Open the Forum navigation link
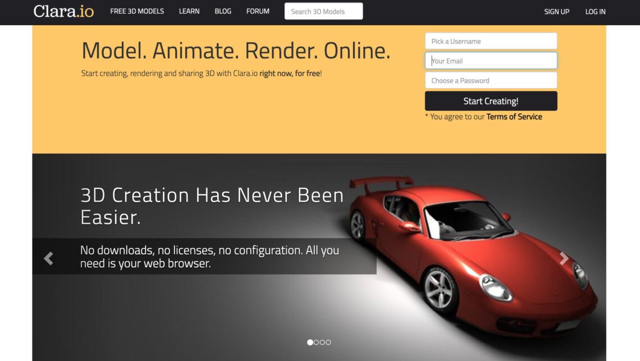This screenshot has height=361, width=640. pyautogui.click(x=258, y=11)
